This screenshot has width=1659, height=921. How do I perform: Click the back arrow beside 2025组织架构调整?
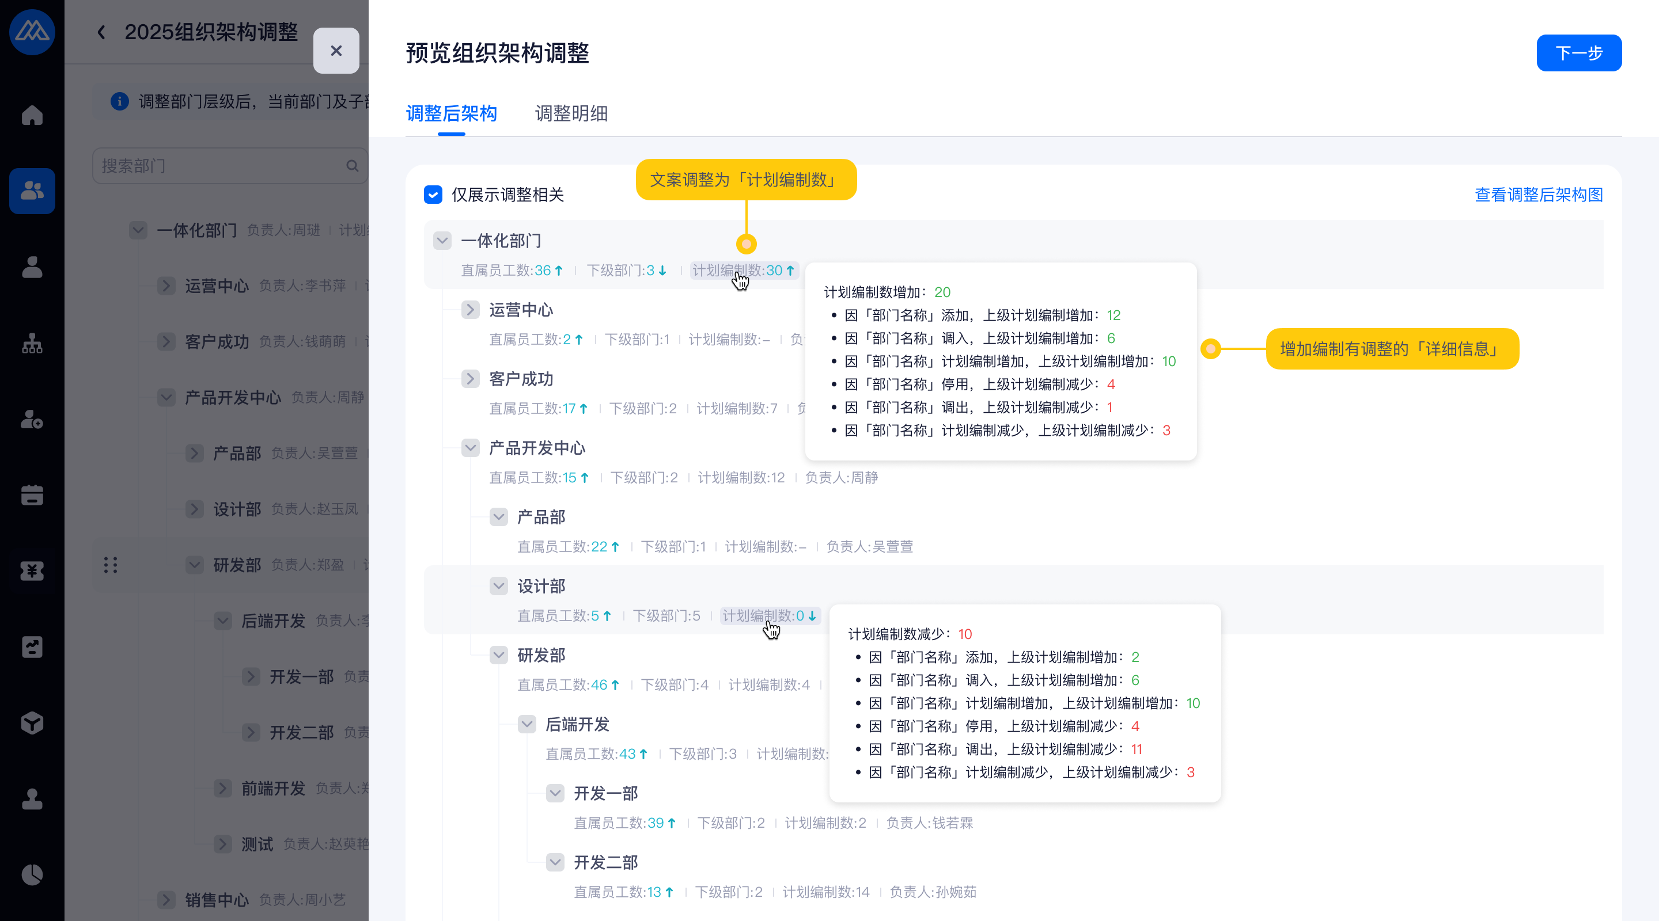[101, 32]
